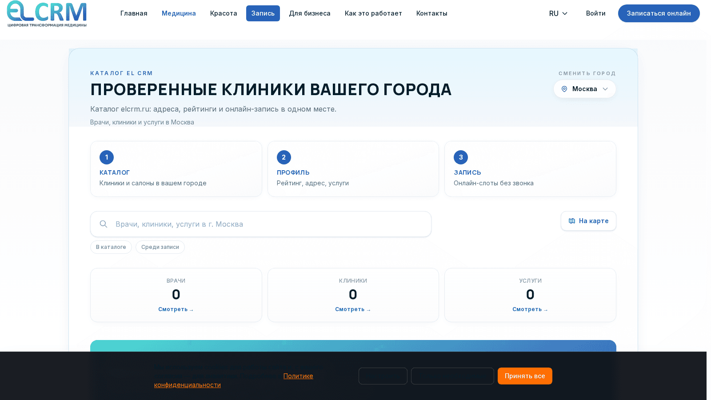Viewport: 711px width, 400px height.
Task: Open Для бизнеса menu item
Action: click(x=310, y=13)
